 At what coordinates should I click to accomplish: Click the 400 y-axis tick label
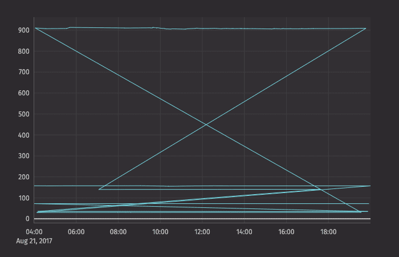[x=23, y=135]
